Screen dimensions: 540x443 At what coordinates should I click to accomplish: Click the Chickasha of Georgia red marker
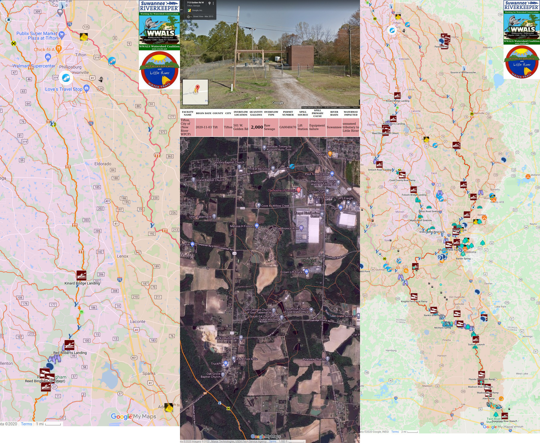point(298,190)
